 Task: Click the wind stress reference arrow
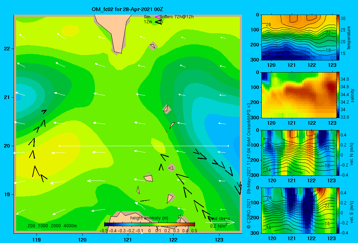(x=220, y=222)
